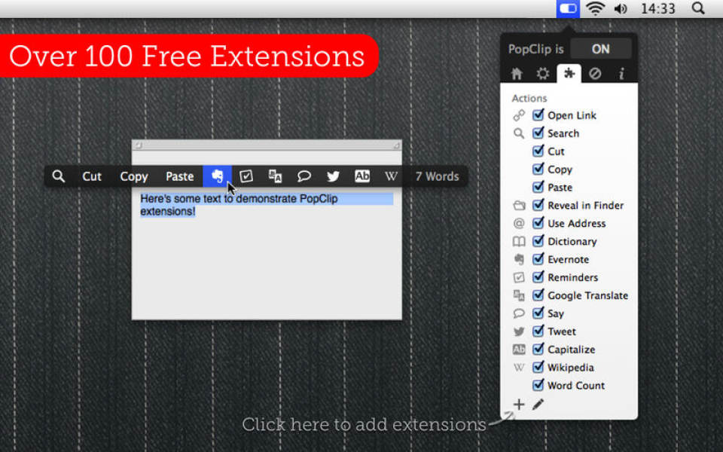Click the pencil edit extensions icon
The height and width of the screenshot is (452, 723).
click(538, 405)
